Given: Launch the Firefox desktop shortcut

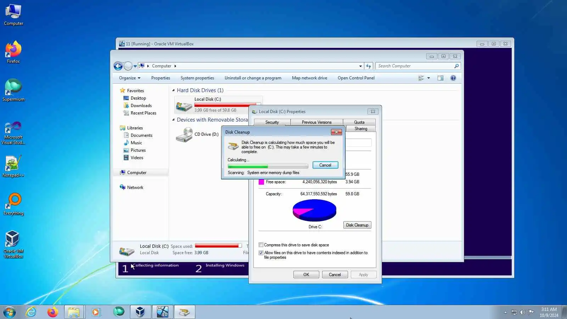Looking at the screenshot, I should click(13, 52).
